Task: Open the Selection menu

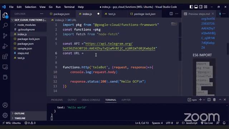Action: click(30, 7)
